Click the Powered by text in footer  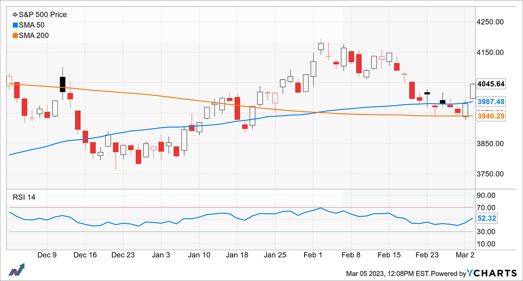click(448, 273)
